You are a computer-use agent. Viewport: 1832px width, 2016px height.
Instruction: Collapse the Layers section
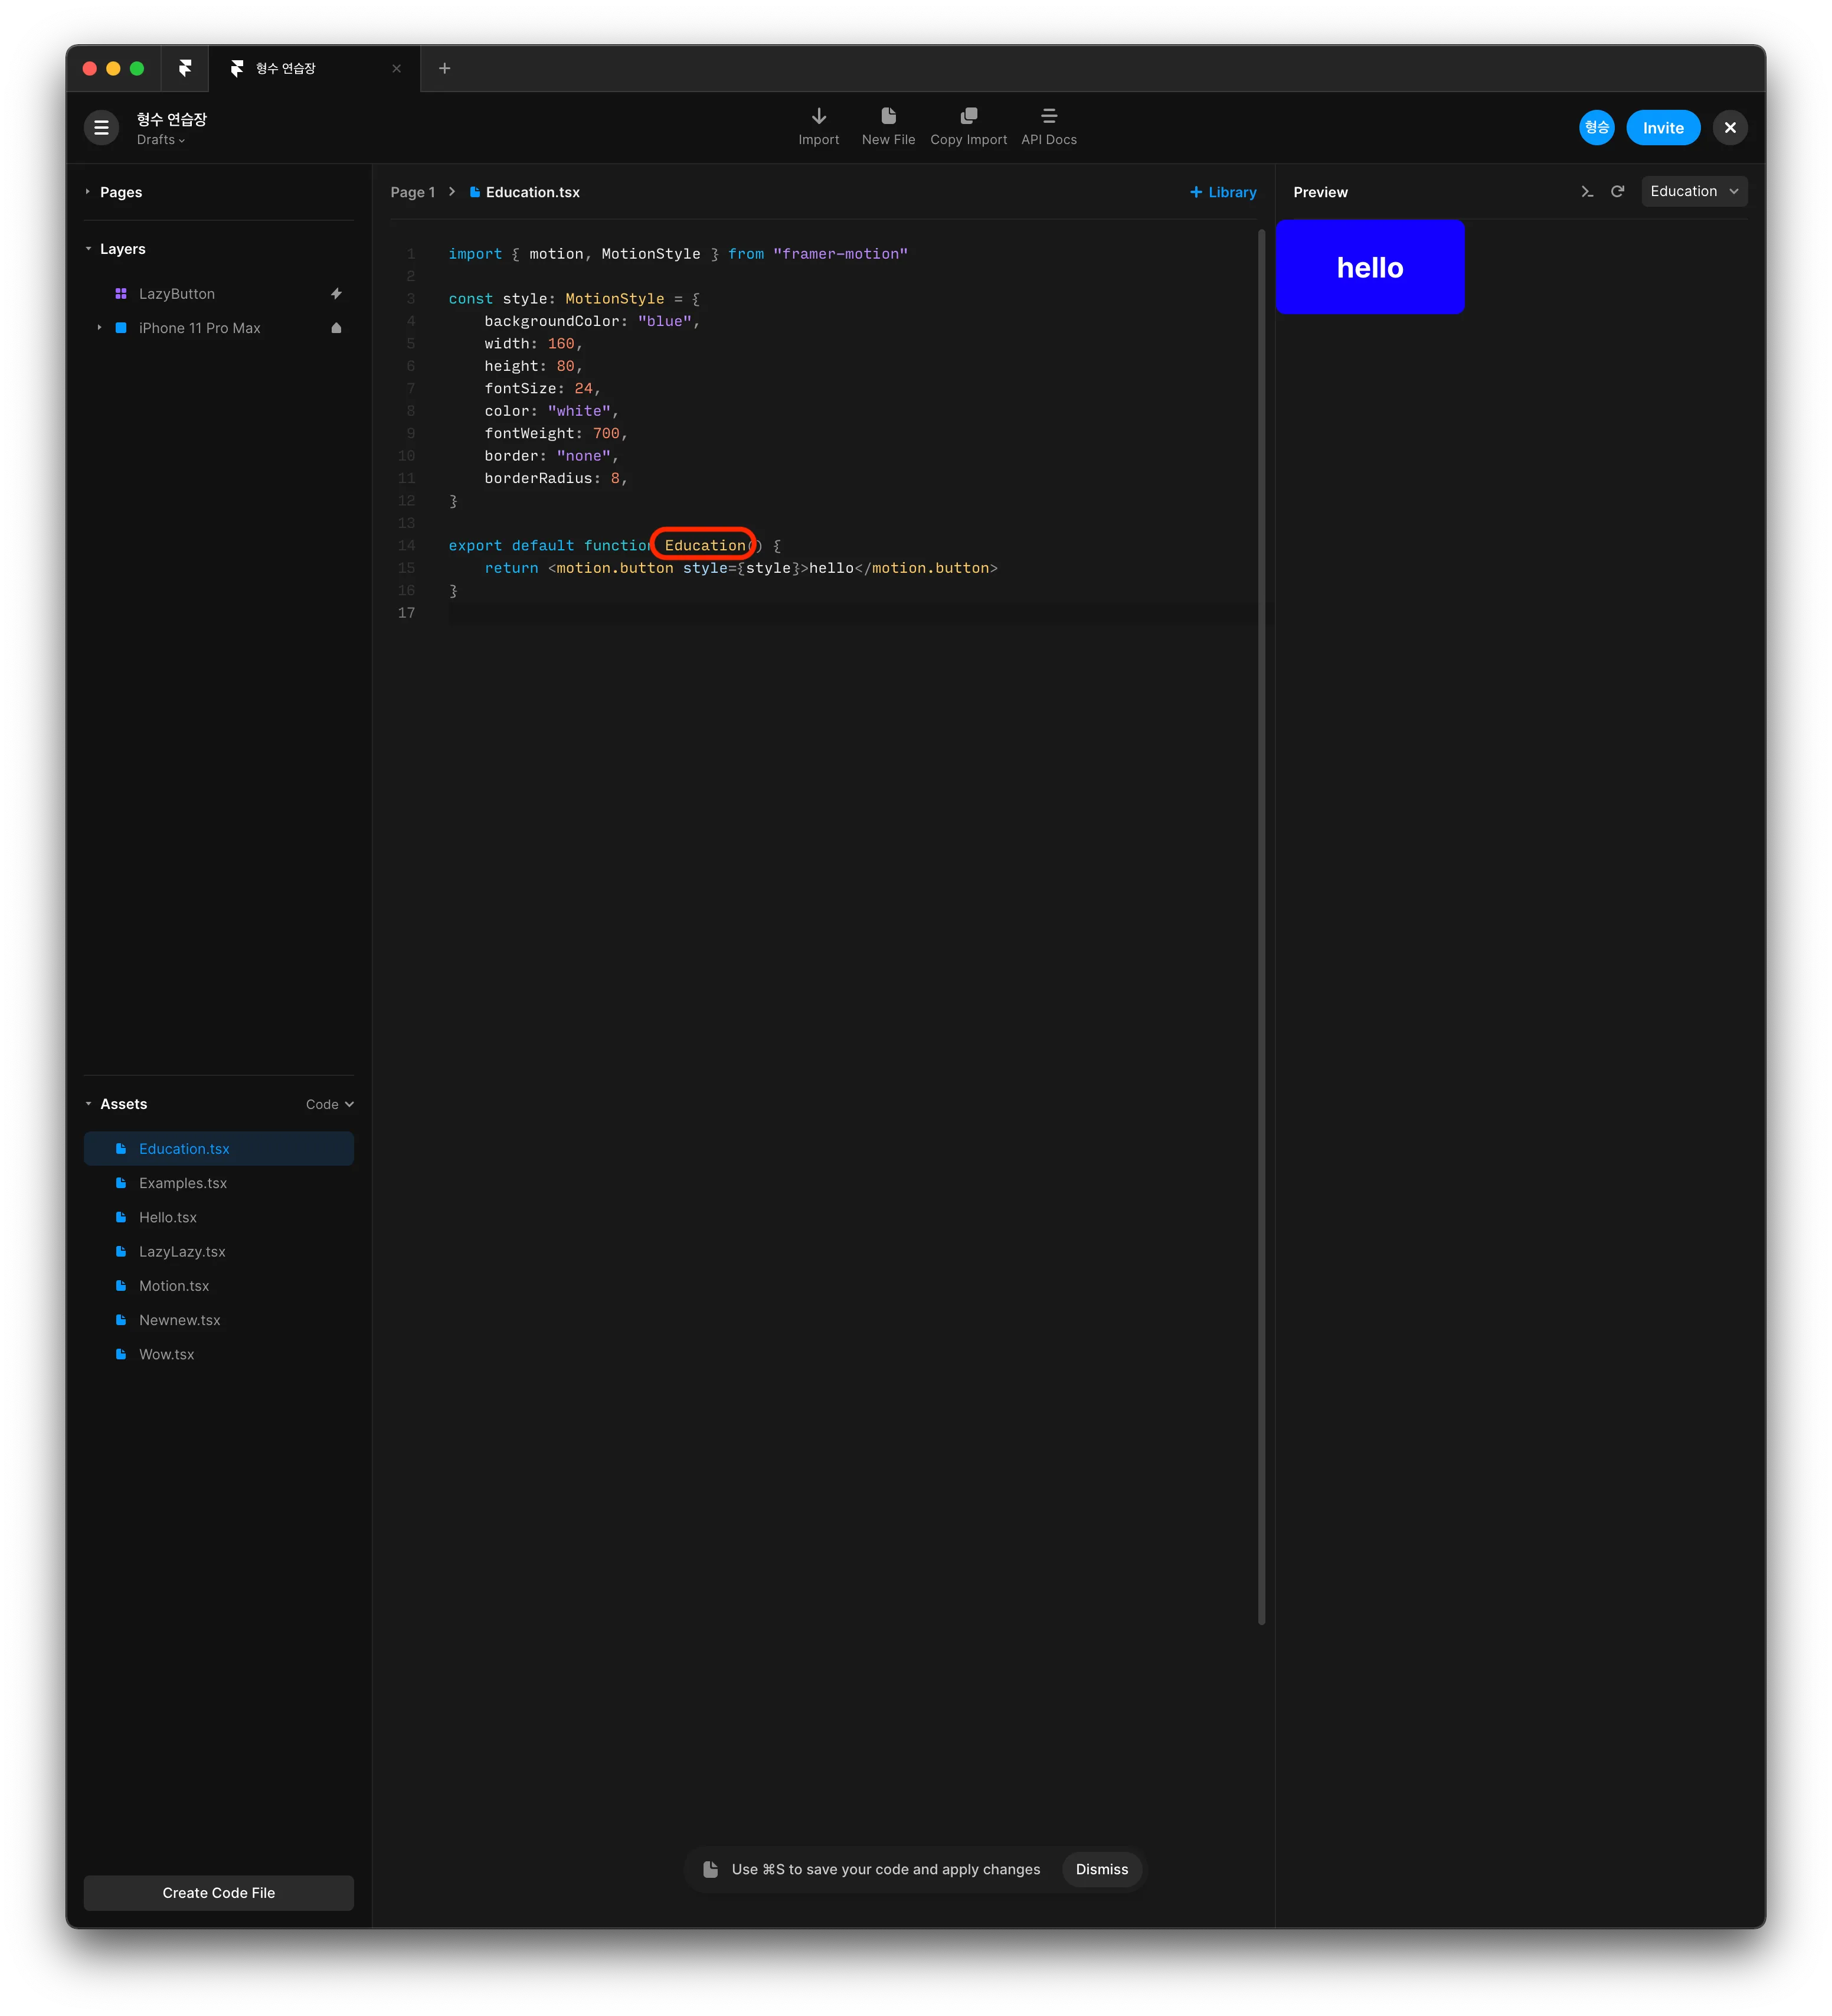88,248
